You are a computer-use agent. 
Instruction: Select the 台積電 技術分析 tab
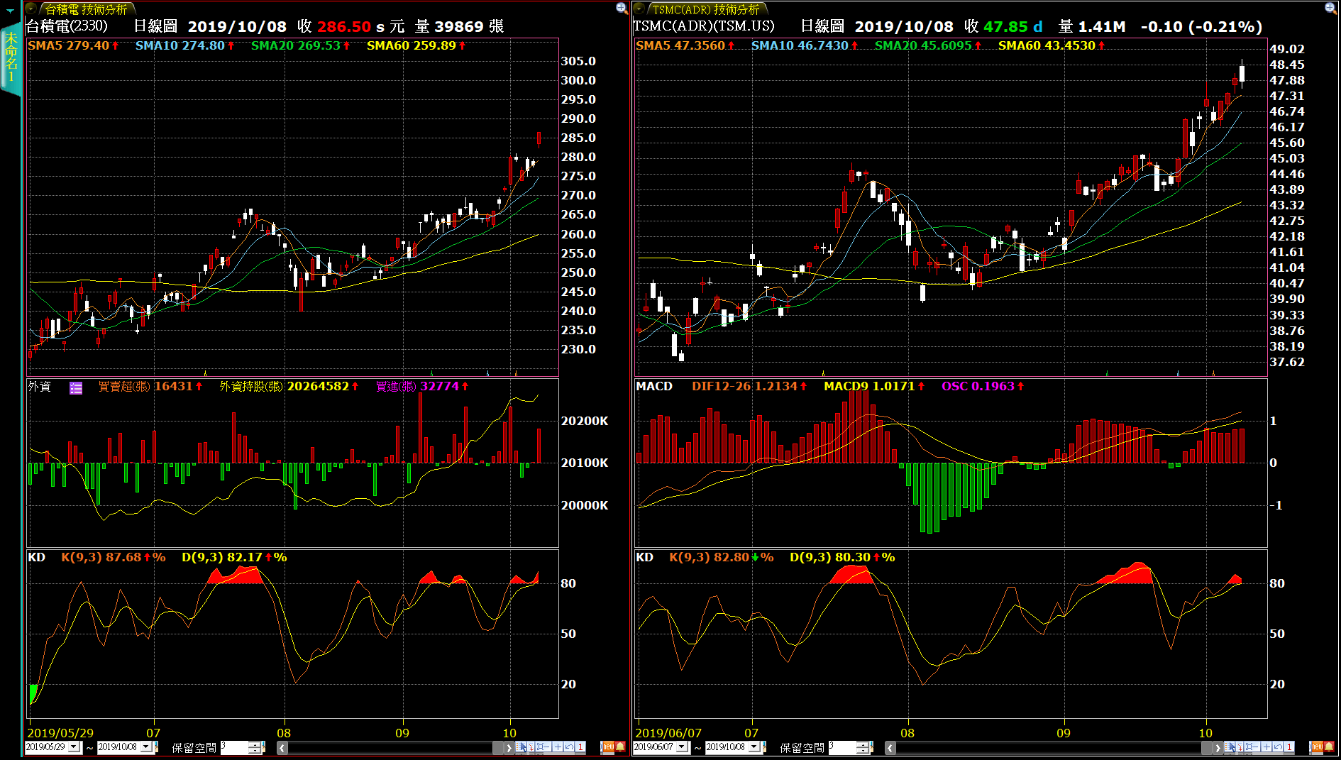pos(86,9)
